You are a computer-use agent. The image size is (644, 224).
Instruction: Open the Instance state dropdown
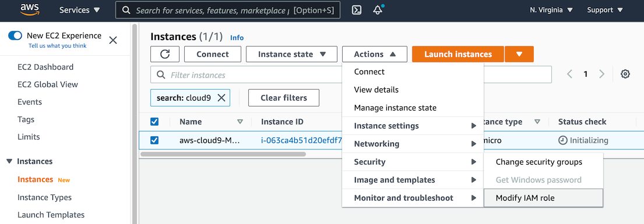pyautogui.click(x=291, y=54)
